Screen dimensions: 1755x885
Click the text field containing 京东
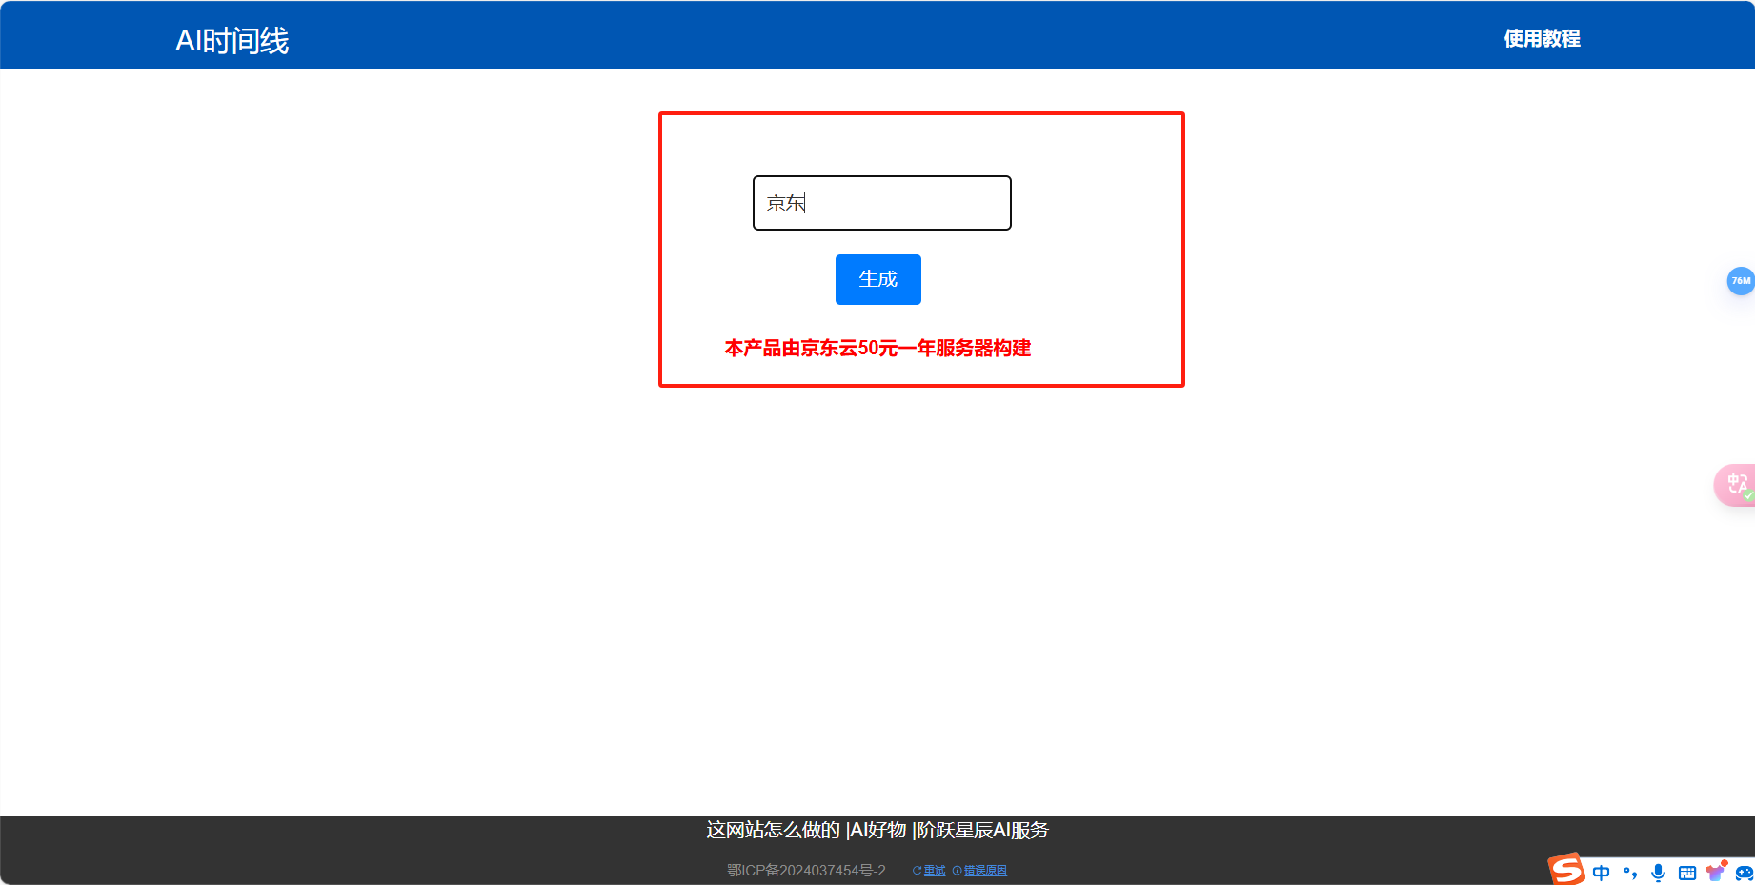(880, 203)
